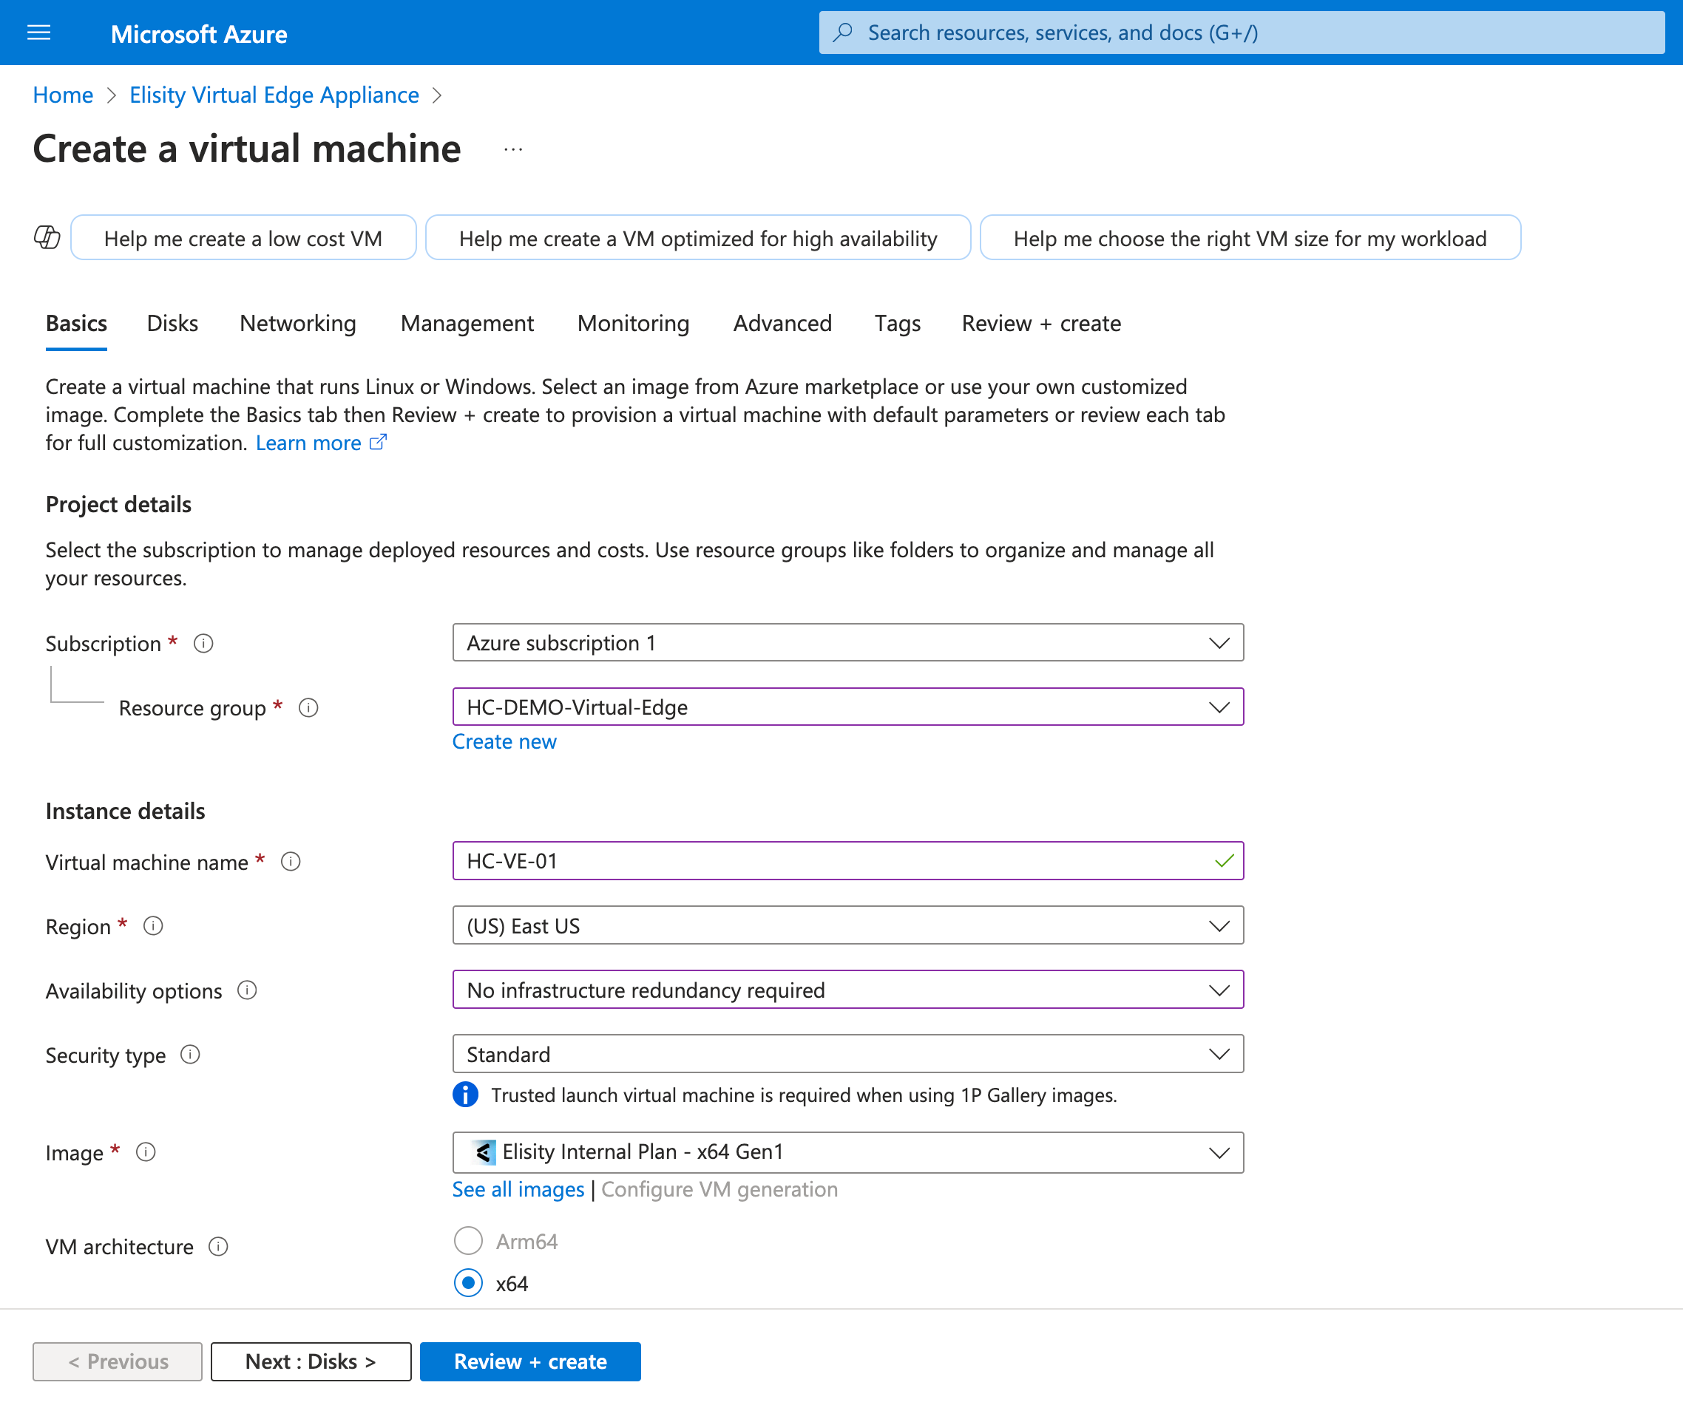Open the Region dropdown
This screenshot has height=1422, width=1683.
tap(847, 925)
